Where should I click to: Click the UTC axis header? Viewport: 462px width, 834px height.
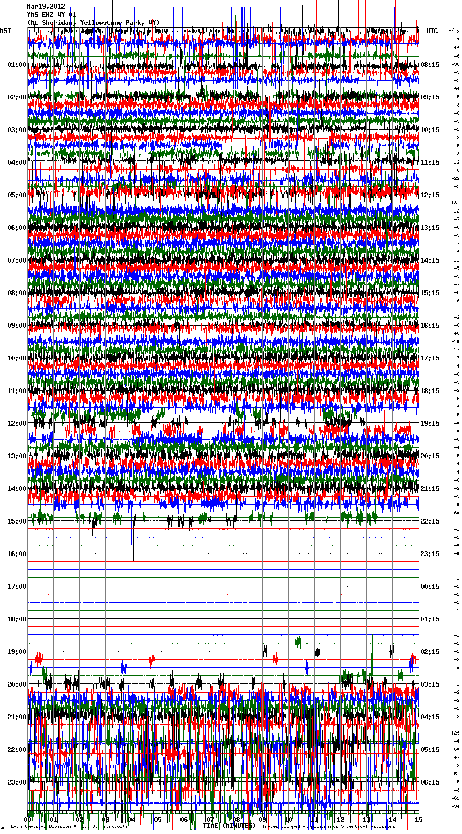432,31
